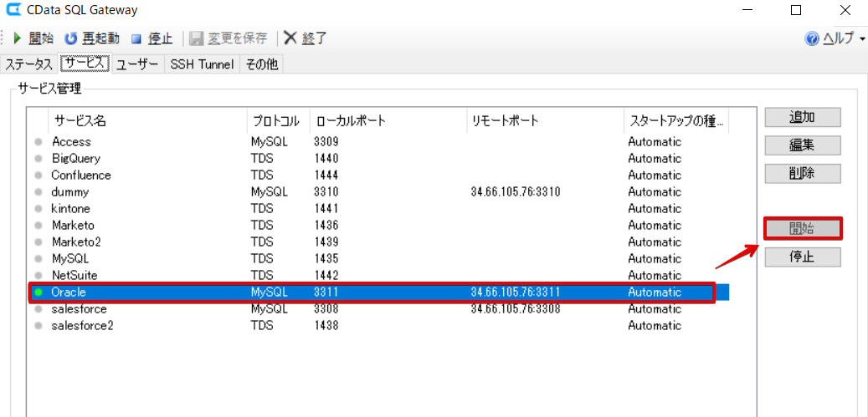Click the gray status dot of dummy row
Image resolution: width=868 pixels, height=417 pixels.
pos(39,192)
